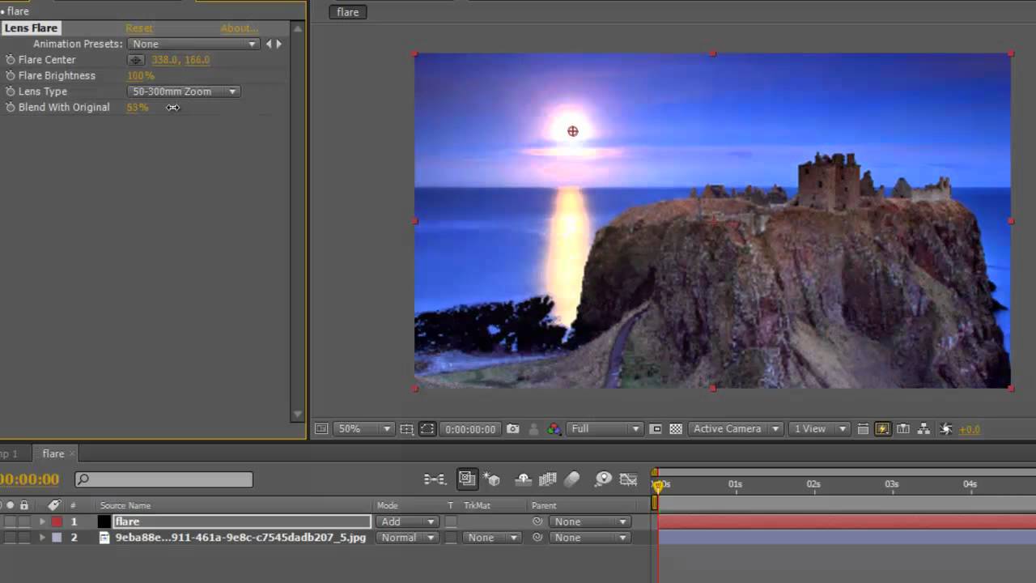
Task: Open Parent None dropdown for flare layer
Action: click(590, 522)
